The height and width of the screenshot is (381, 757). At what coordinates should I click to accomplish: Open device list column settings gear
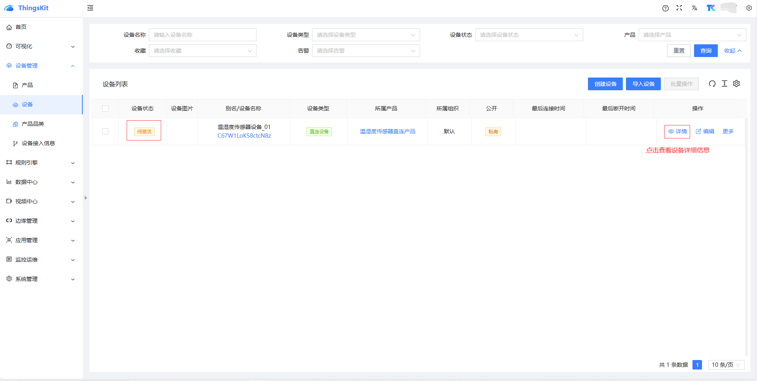736,84
